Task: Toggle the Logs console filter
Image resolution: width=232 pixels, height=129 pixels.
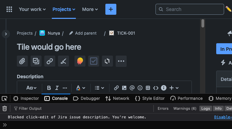Action: click(x=206, y=108)
